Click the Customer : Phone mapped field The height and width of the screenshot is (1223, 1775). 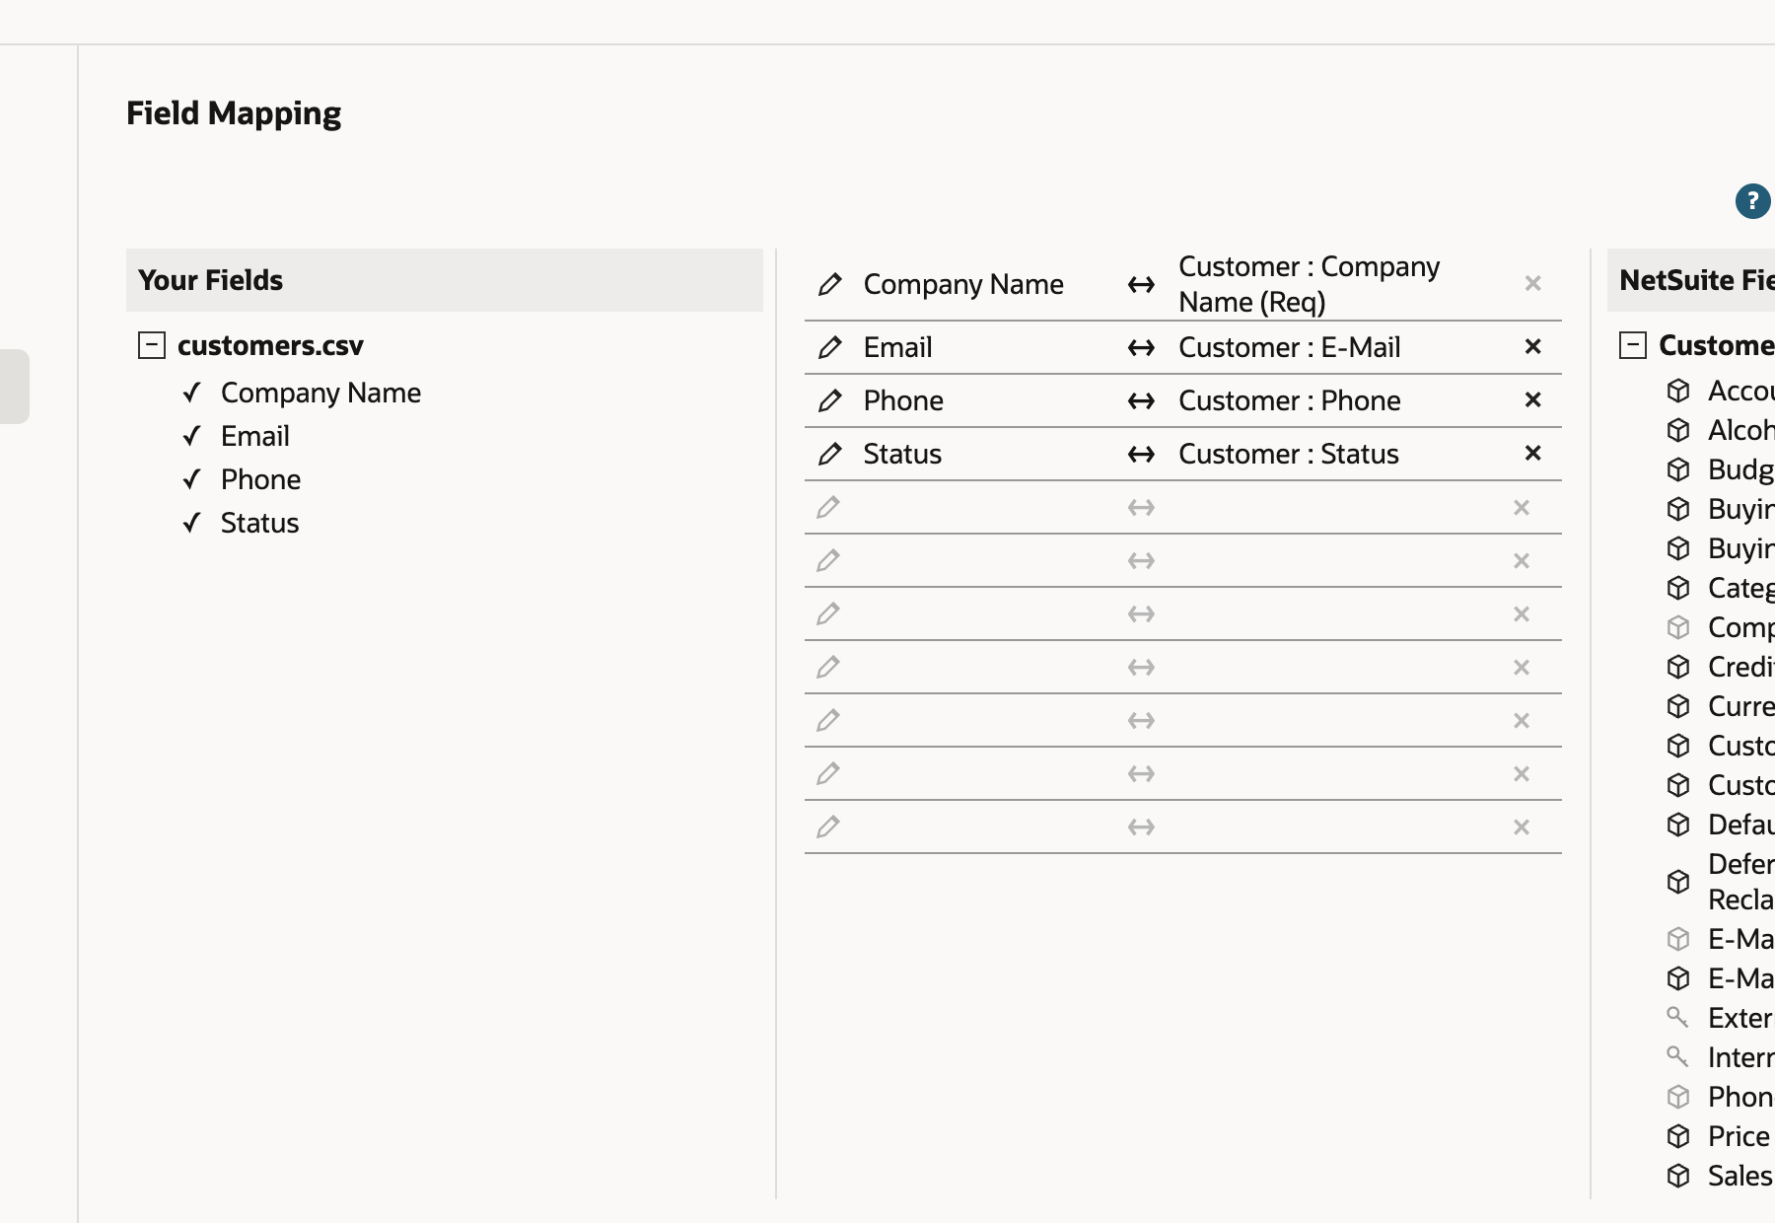tap(1289, 400)
